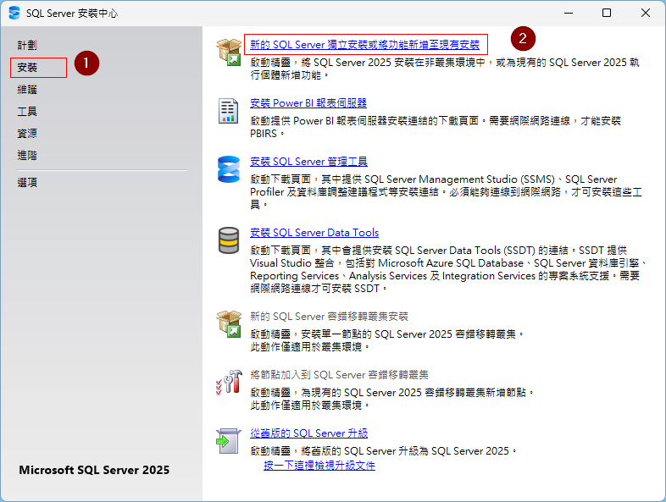Click the SQL Server management tools icon
The image size is (666, 502).
tap(229, 169)
